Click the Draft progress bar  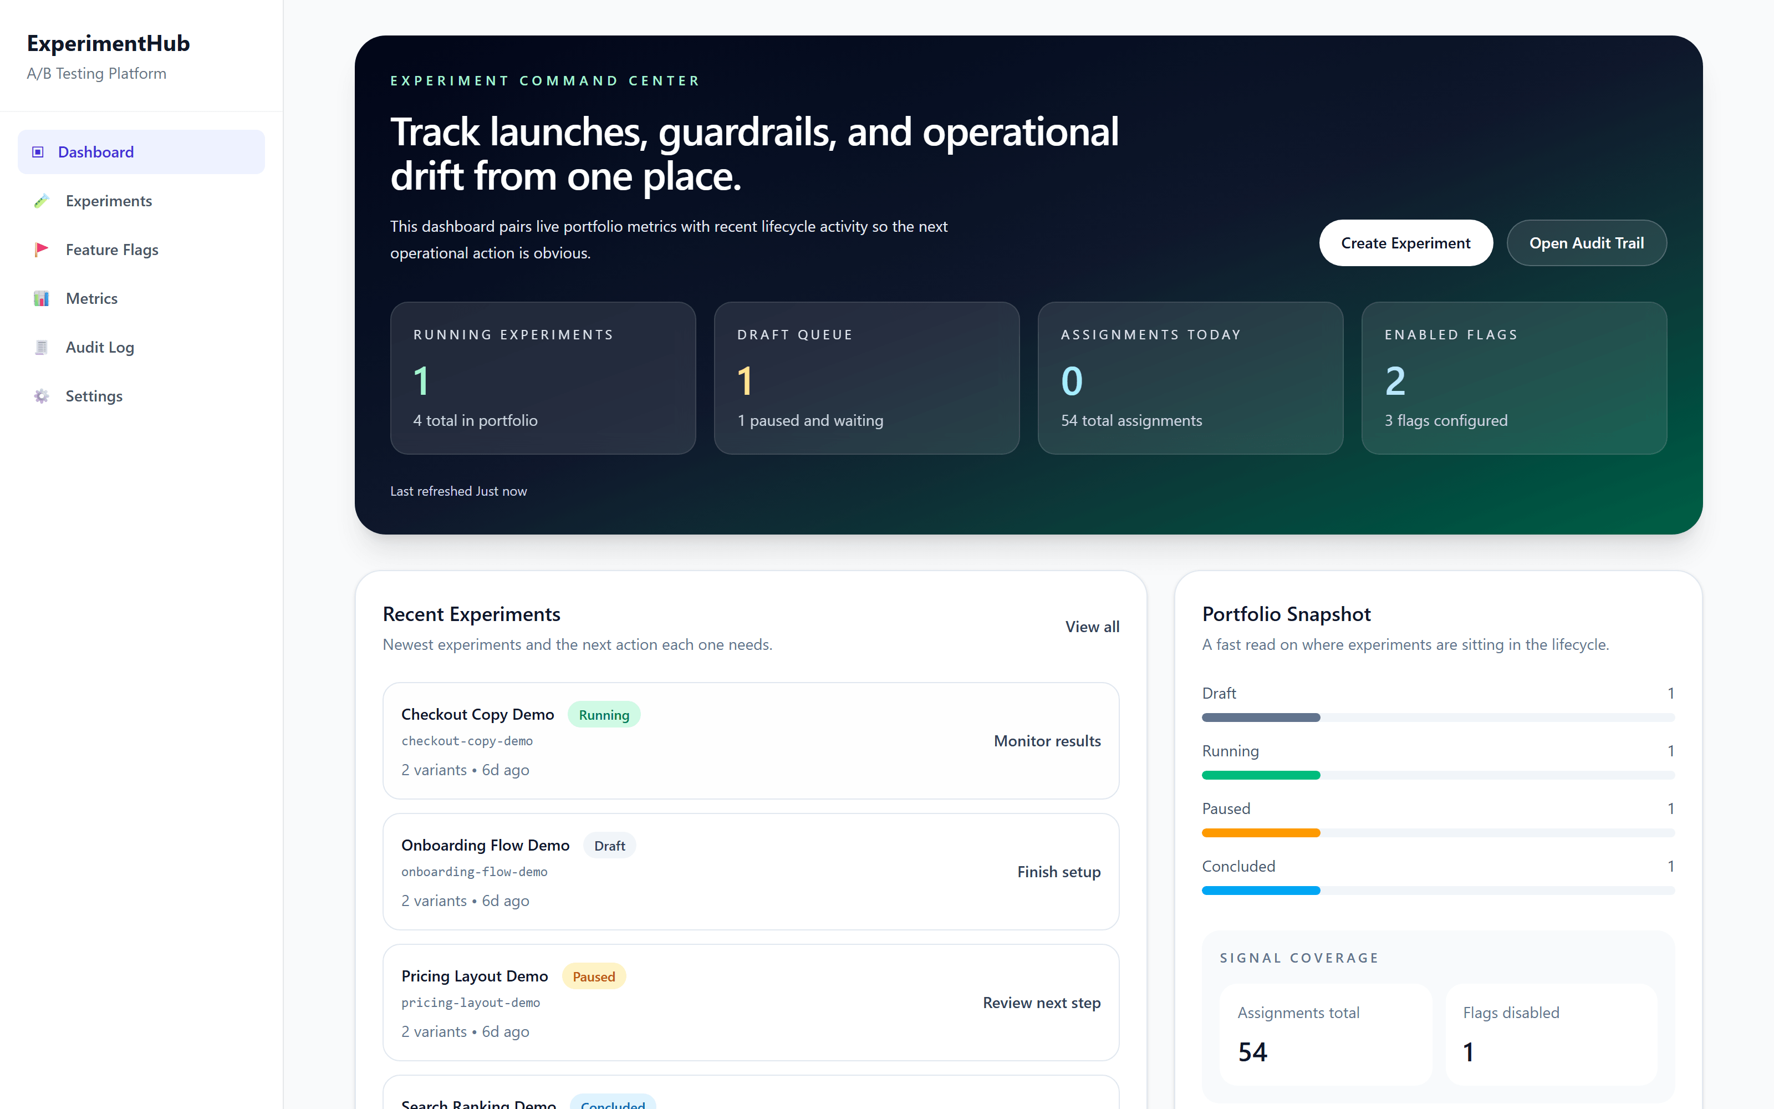1438,718
